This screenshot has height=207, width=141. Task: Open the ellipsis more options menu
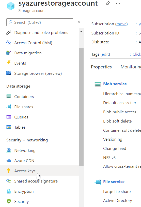coord(118,3)
